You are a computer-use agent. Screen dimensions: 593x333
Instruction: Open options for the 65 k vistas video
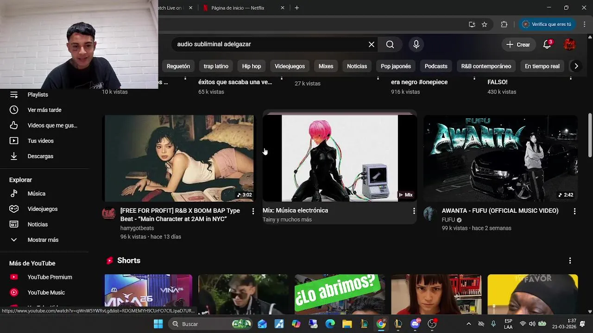(282, 80)
